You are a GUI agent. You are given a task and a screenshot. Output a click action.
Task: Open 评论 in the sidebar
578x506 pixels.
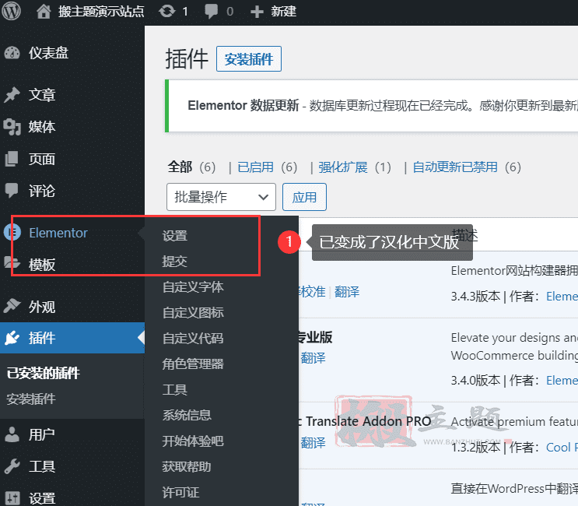(x=42, y=191)
